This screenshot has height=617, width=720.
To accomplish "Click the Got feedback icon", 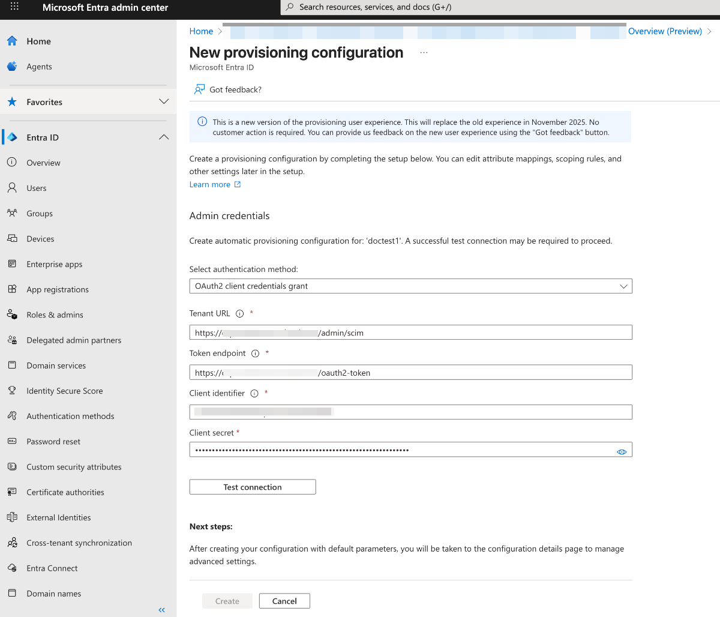I will (x=200, y=89).
